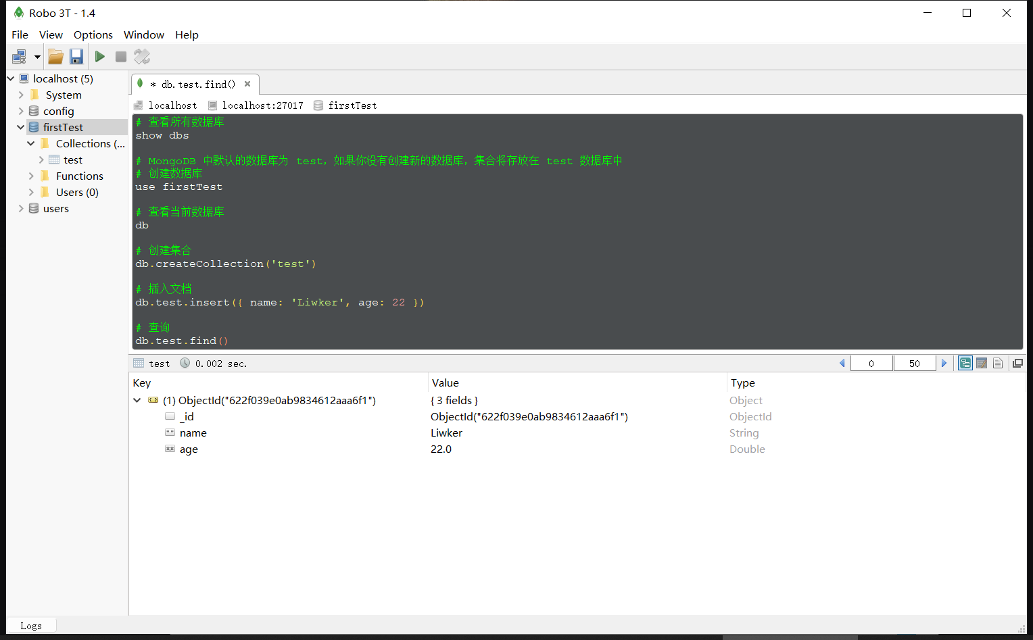Open the Help menu

pyautogui.click(x=187, y=34)
